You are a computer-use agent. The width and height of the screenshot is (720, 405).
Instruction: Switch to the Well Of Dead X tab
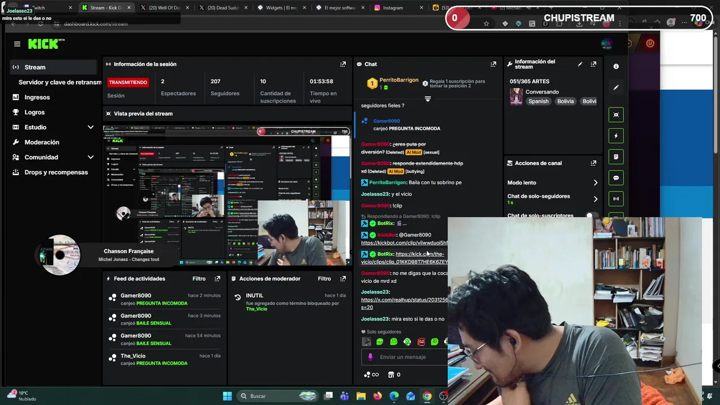[163, 8]
